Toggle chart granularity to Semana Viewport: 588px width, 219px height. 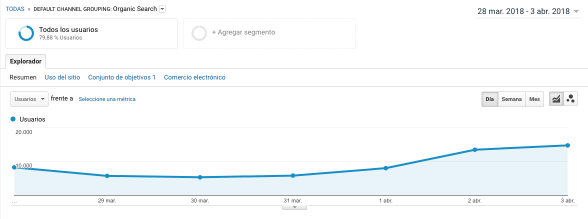(511, 99)
